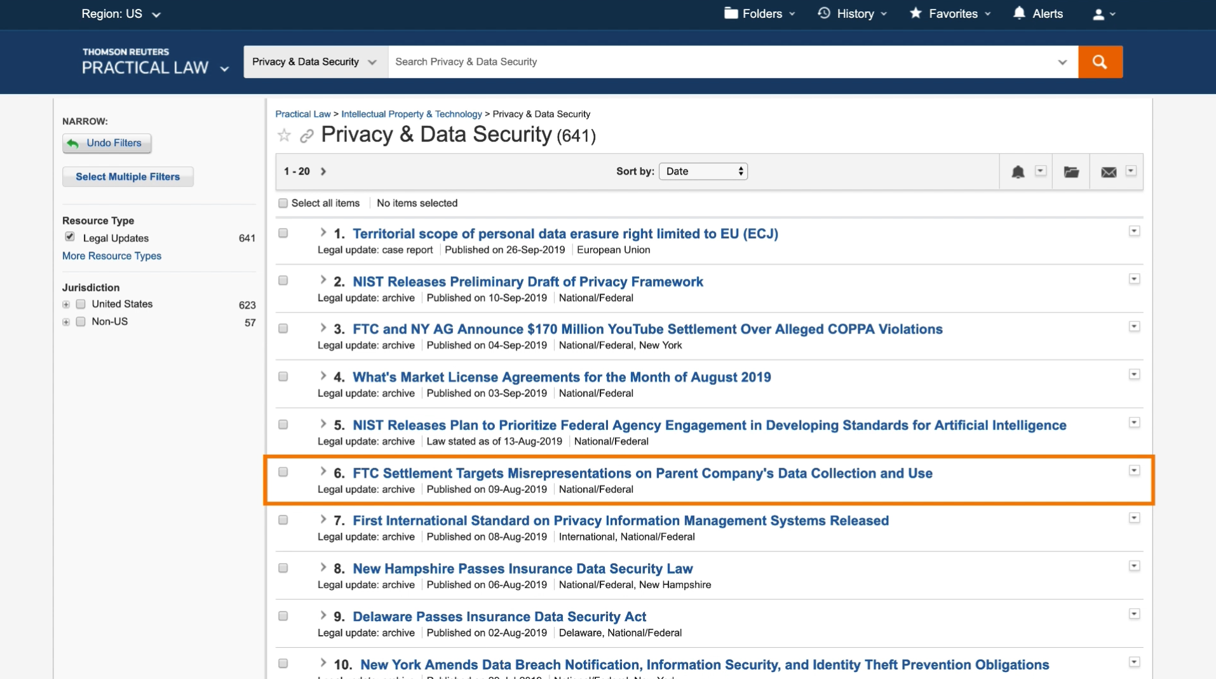
Task: Click the save to folder icon
Action: click(x=1071, y=171)
